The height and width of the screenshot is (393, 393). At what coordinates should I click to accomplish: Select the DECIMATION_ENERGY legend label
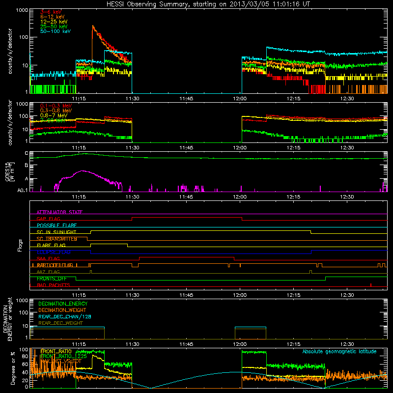(x=63, y=304)
